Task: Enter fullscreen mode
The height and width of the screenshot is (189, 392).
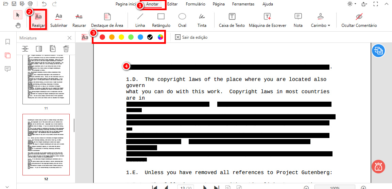Action: coord(375,4)
